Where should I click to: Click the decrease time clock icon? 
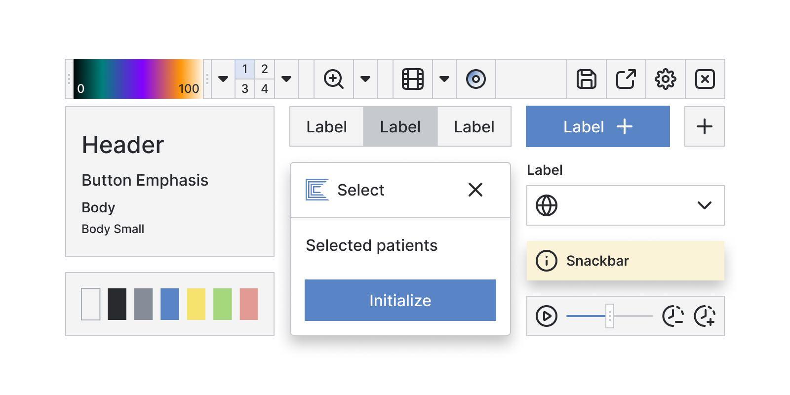pyautogui.click(x=672, y=316)
